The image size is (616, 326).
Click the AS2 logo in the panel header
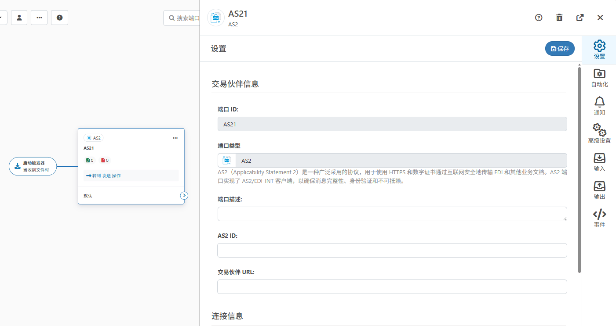click(x=216, y=18)
